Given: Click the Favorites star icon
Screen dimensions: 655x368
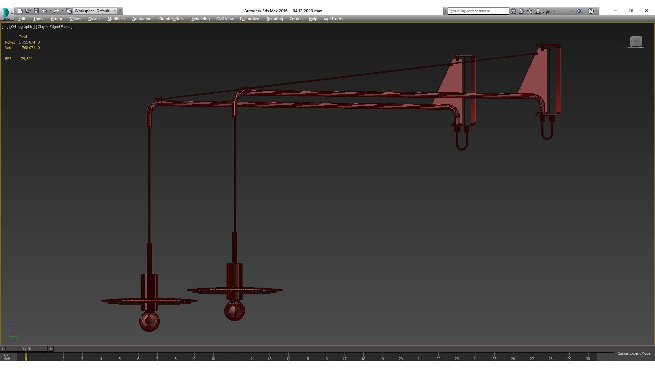Looking at the screenshot, I should coord(530,11).
